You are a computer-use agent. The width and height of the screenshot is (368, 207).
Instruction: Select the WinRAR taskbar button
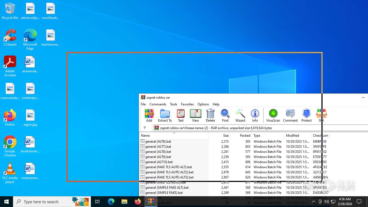pos(151,202)
